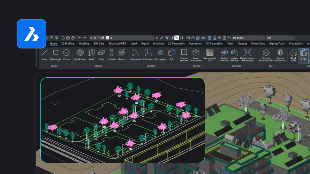310x174 pixels.
Task: Start the Manipulate tool
Action: [x=135, y=55]
